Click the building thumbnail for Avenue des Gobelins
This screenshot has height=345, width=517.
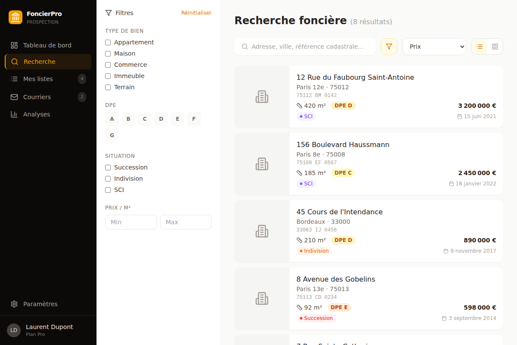(262, 298)
